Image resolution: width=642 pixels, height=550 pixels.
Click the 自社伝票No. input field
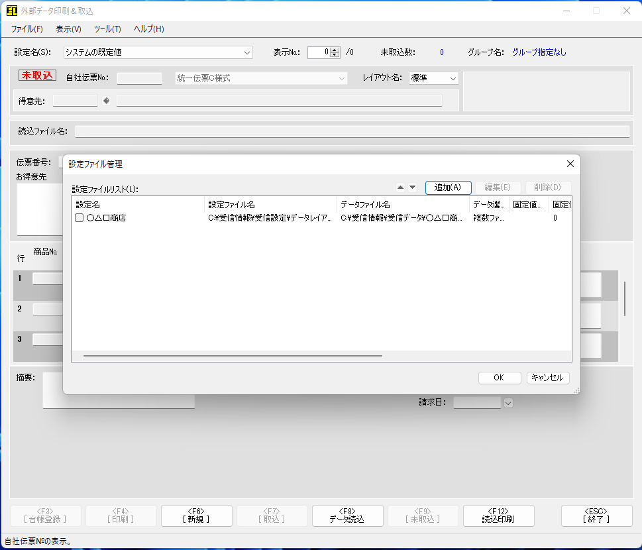(139, 78)
